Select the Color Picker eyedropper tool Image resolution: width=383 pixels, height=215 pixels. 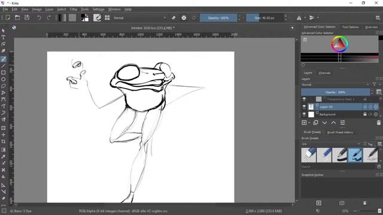4,156
